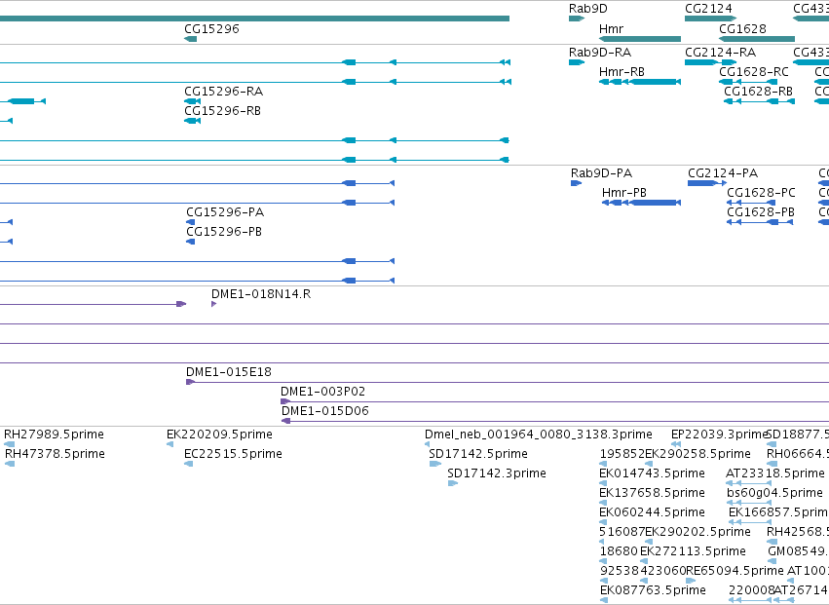The image size is (829, 605).
Task: Select the SD17142.5prime EST feature
Action: click(x=435, y=464)
